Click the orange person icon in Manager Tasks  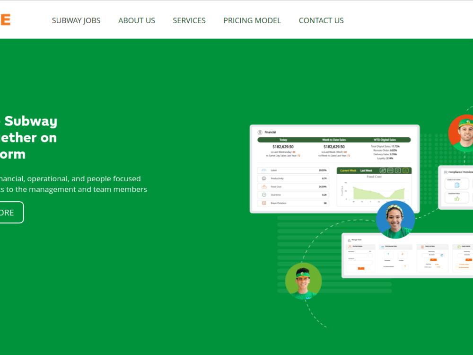click(x=350, y=247)
